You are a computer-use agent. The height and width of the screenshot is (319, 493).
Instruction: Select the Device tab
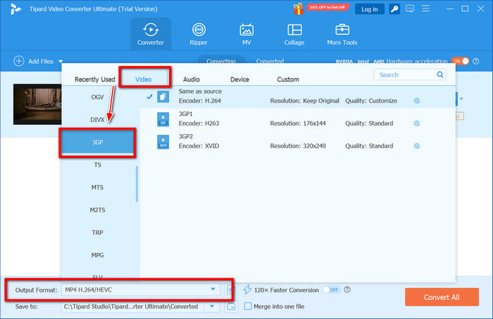click(239, 79)
